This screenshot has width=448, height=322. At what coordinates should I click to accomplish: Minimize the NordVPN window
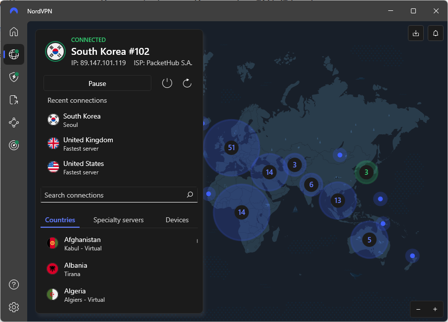391,11
